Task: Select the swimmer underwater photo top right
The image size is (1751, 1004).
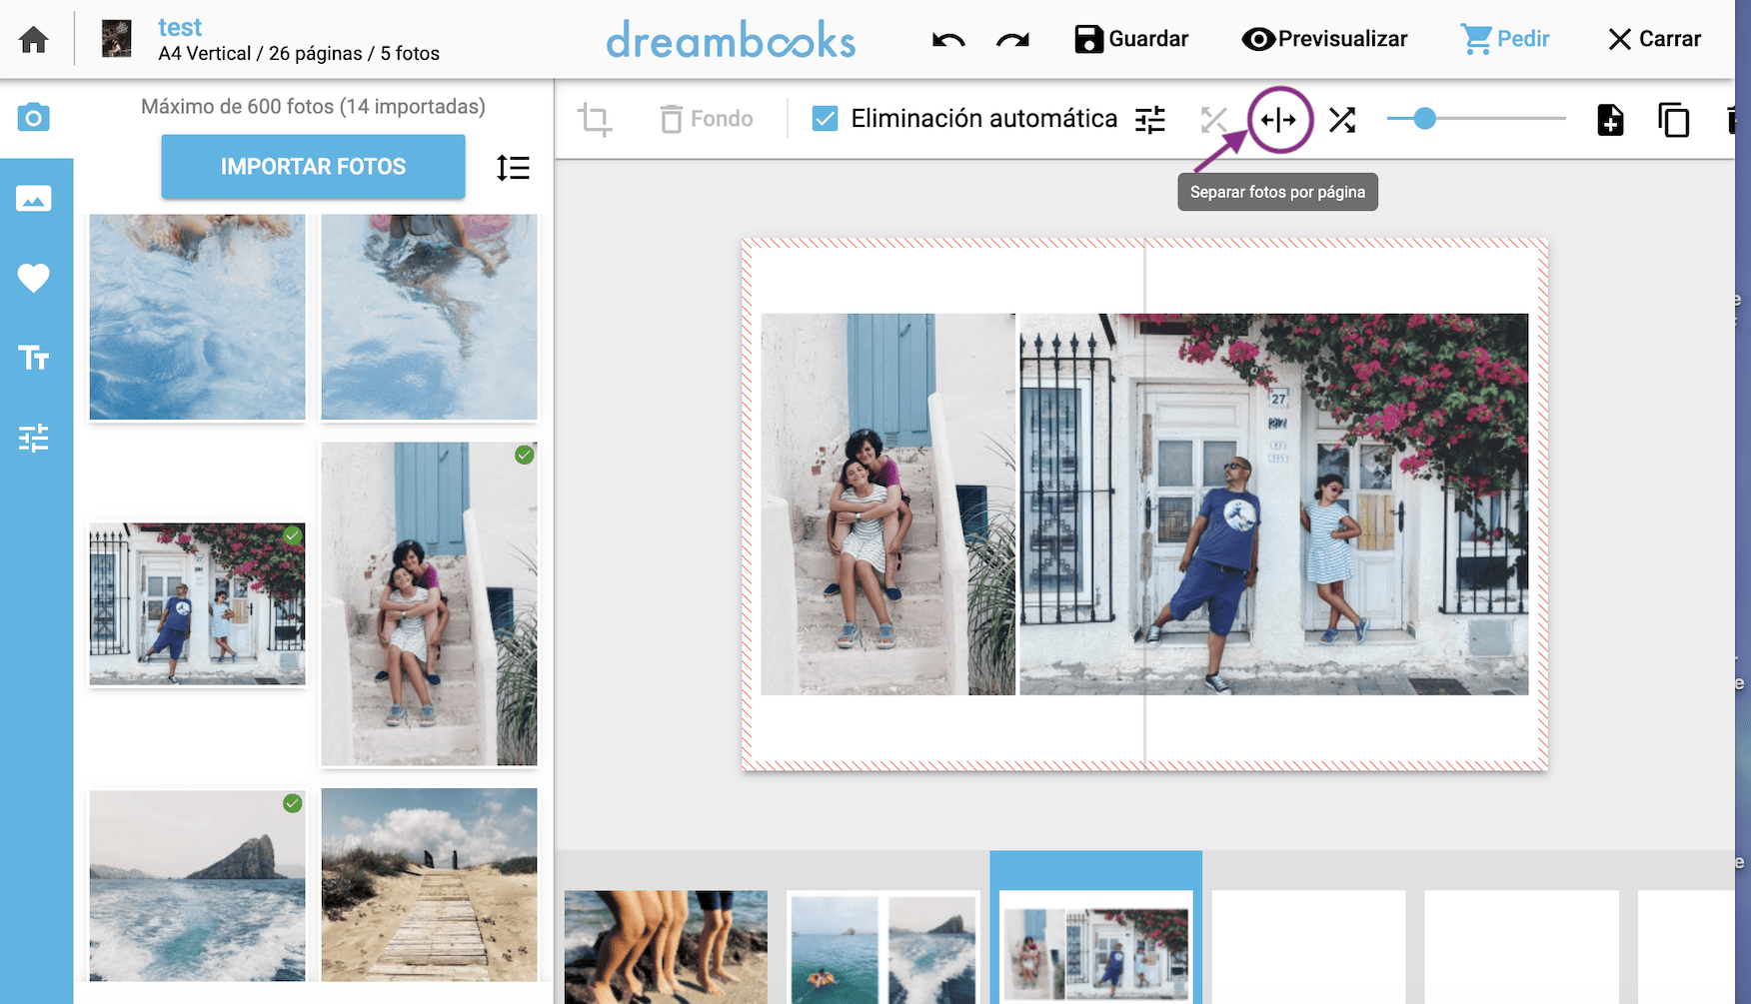Action: click(429, 317)
